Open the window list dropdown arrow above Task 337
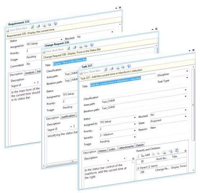The height and width of the screenshot is (193, 200). point(190,51)
